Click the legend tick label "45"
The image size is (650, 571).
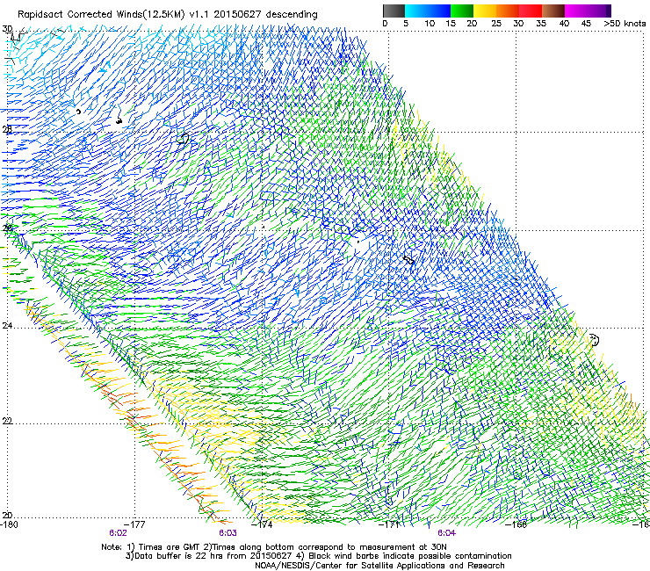(586, 24)
